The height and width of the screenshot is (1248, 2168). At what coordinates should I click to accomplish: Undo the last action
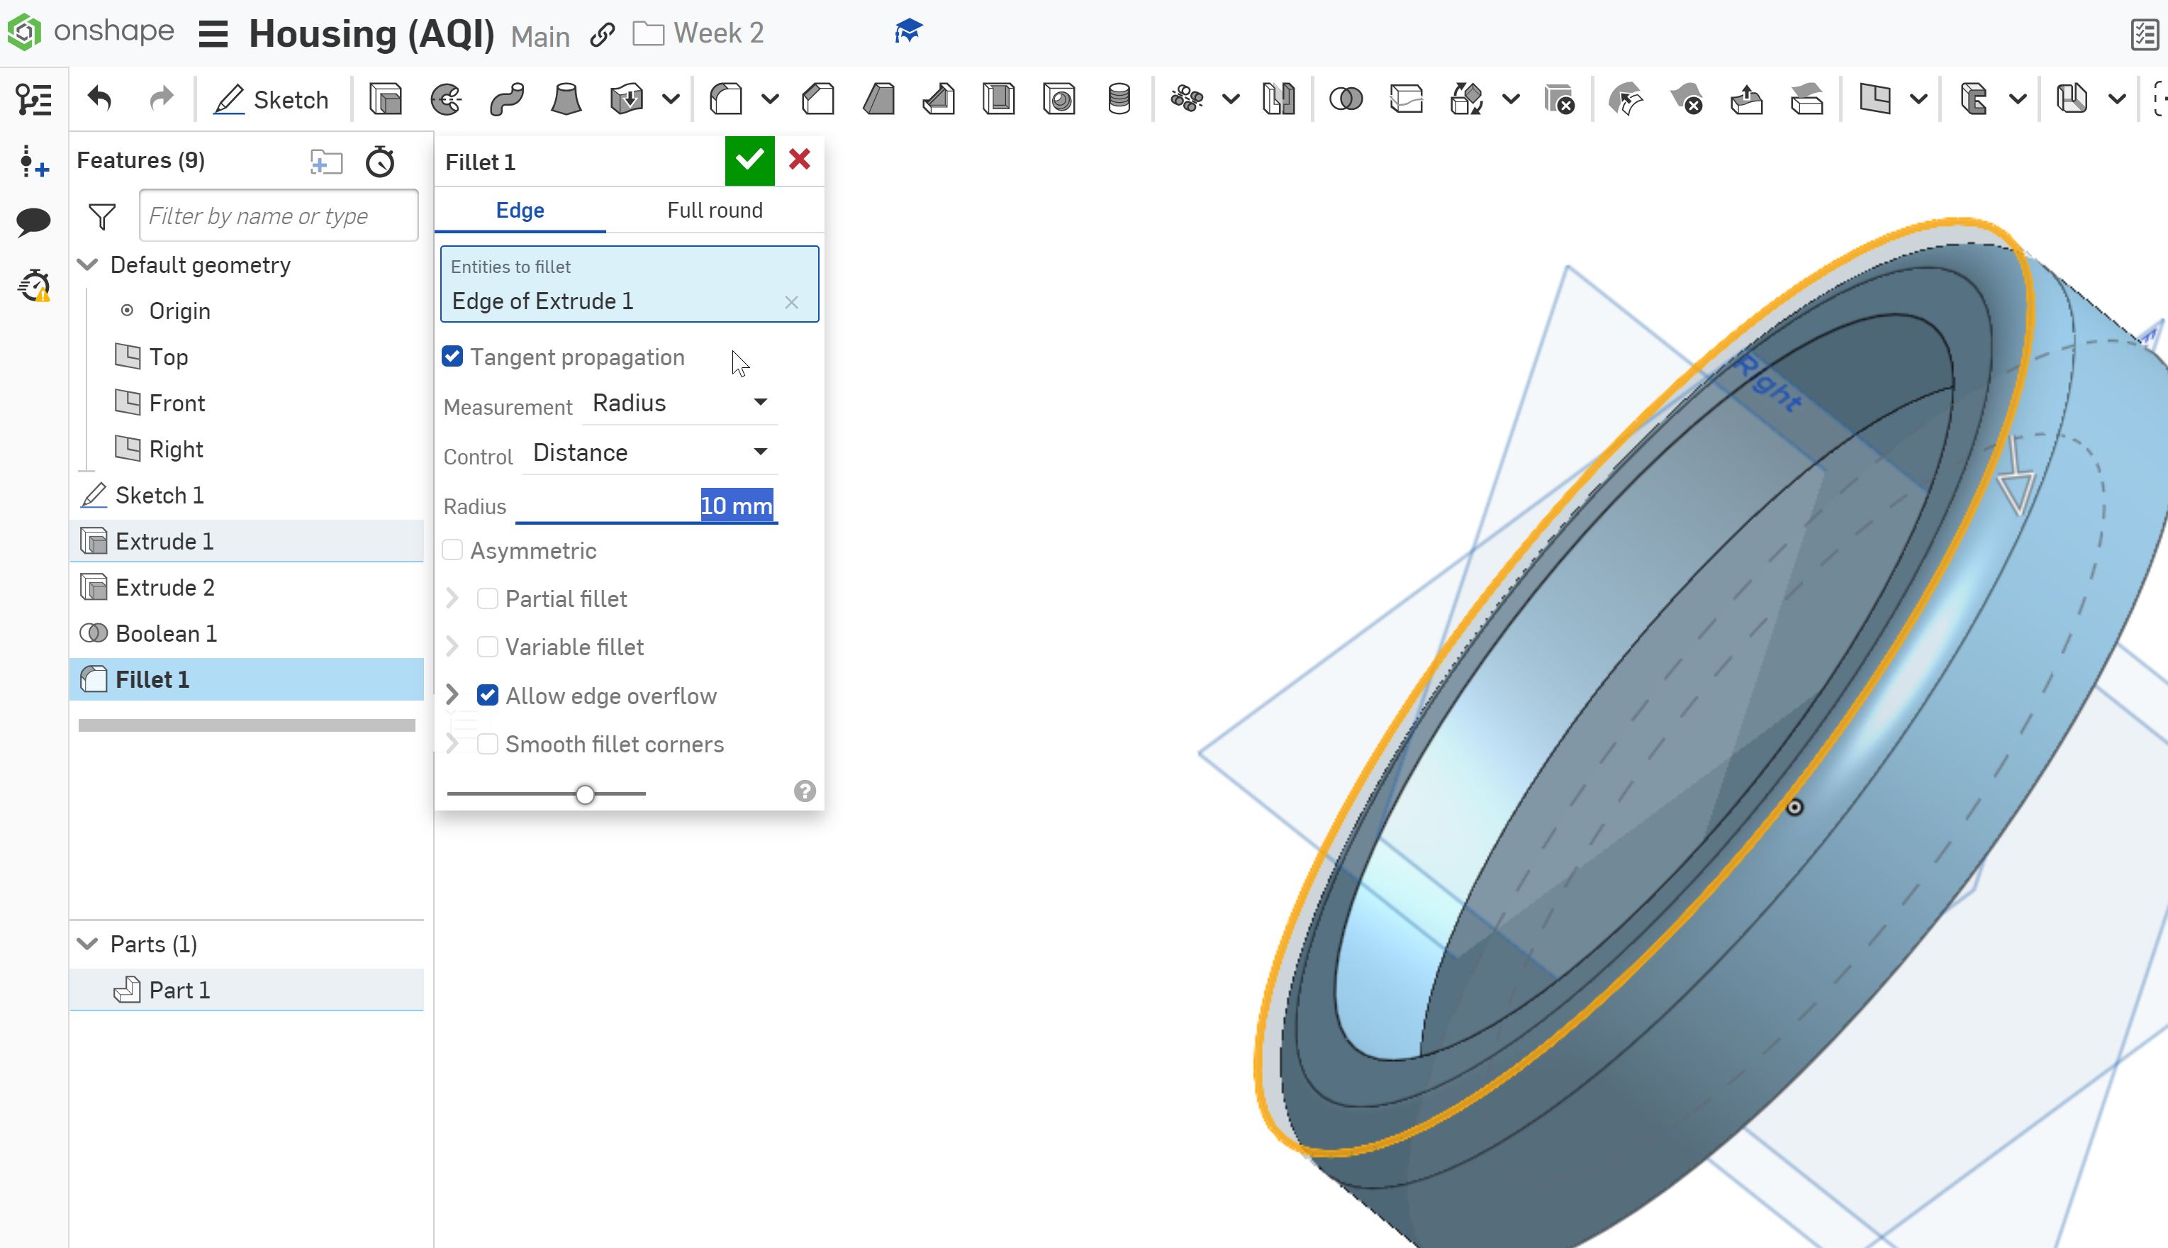(100, 99)
